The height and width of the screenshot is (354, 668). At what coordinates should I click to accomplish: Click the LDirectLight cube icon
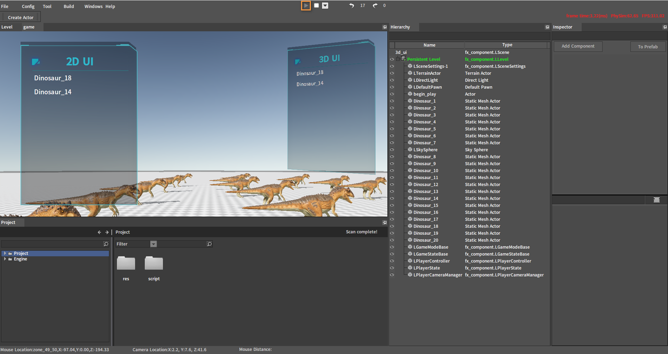[410, 80]
